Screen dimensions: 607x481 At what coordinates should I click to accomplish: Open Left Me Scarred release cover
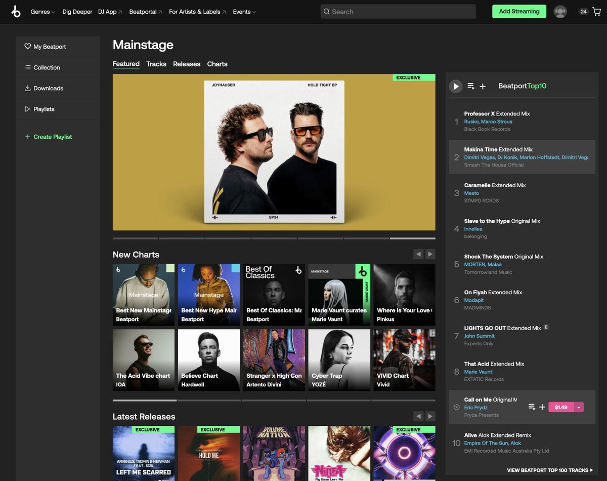click(x=144, y=453)
